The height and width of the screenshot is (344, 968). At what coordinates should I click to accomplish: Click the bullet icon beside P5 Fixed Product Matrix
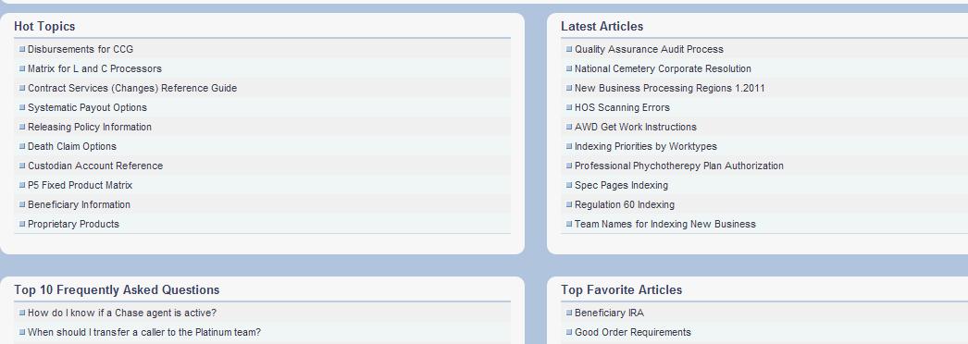click(x=22, y=185)
